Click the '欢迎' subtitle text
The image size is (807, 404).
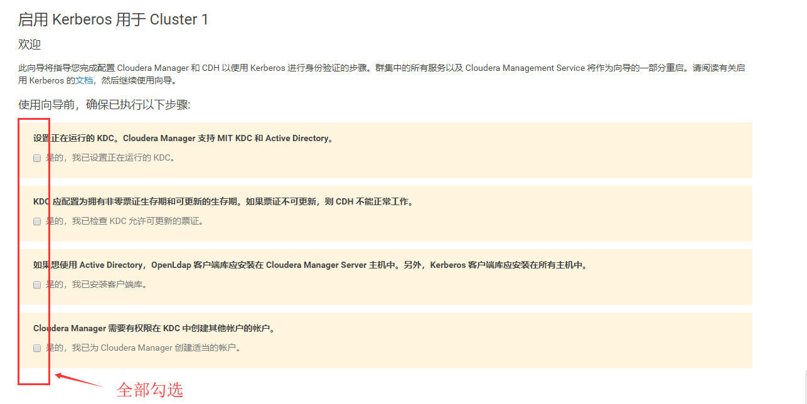click(29, 45)
